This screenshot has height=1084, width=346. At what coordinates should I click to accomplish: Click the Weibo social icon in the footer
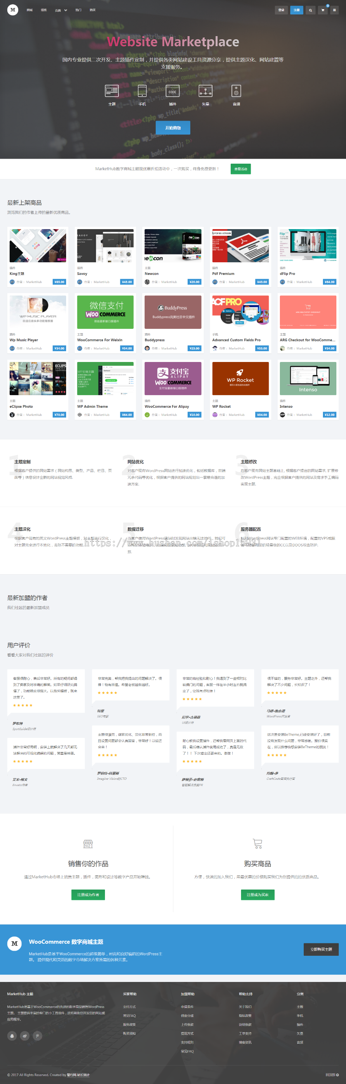[25, 1035]
